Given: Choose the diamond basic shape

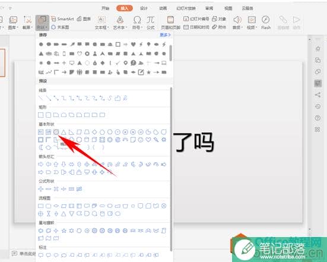Looking at the screenshot, I should (x=94, y=132).
